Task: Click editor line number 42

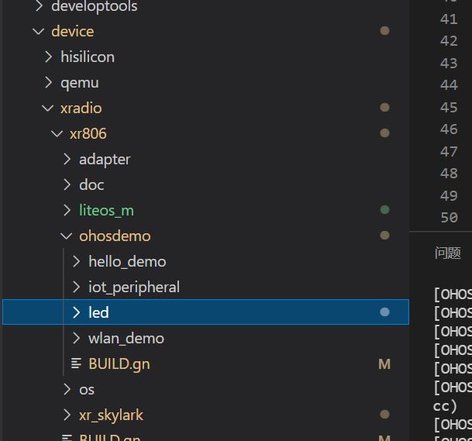Action: (x=449, y=41)
